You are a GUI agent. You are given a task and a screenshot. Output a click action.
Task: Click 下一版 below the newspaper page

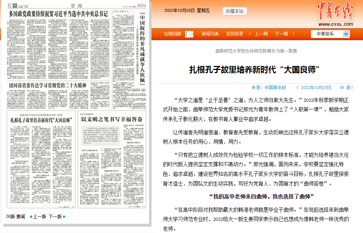coord(55,217)
